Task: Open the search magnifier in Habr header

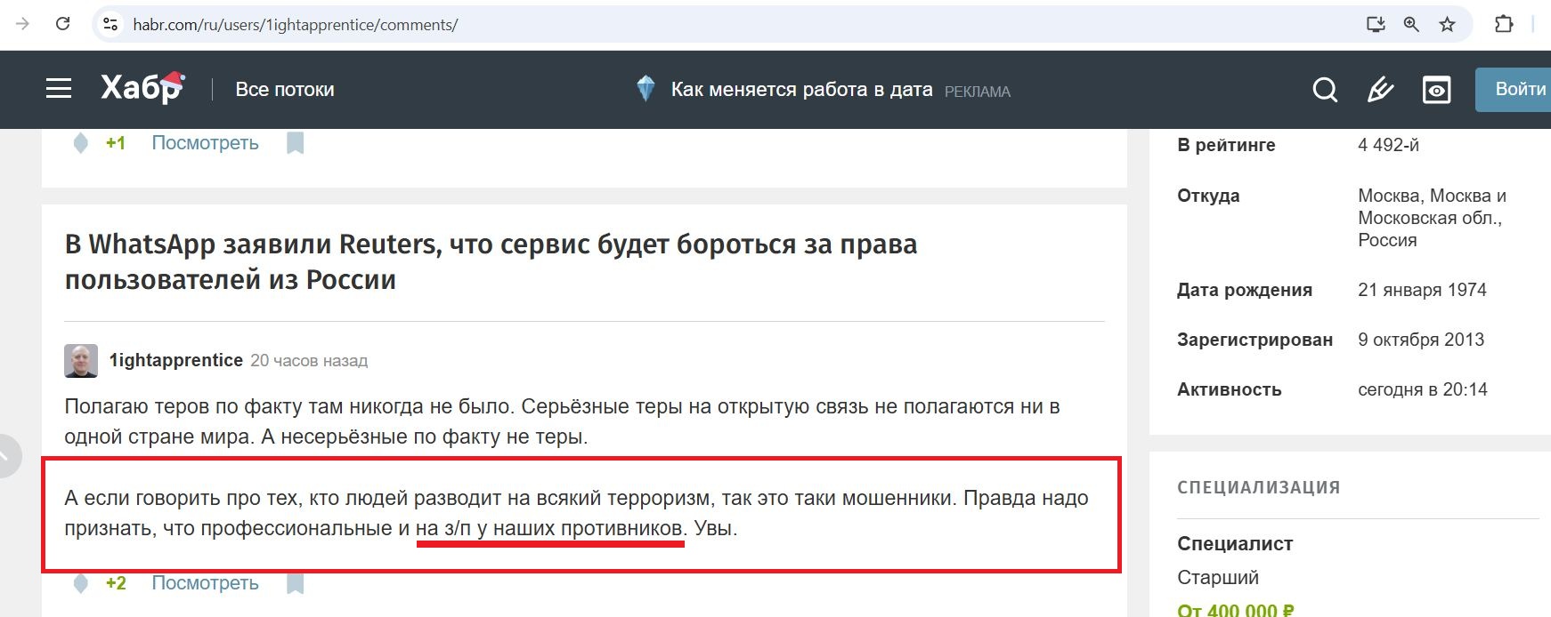Action: click(x=1325, y=90)
